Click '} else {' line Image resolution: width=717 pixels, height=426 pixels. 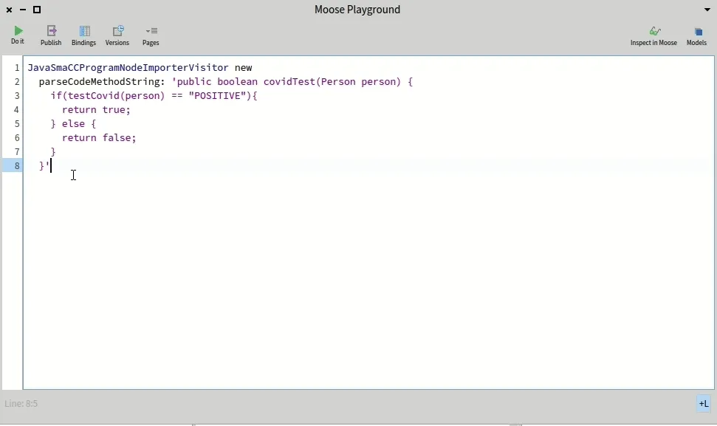tap(73, 124)
